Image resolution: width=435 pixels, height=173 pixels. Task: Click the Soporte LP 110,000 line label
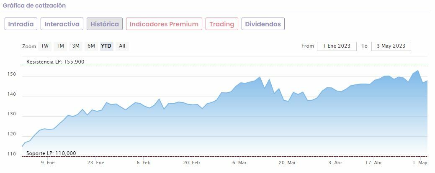tap(51, 153)
